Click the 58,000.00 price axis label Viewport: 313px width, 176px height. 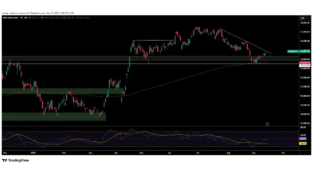click(x=305, y=23)
